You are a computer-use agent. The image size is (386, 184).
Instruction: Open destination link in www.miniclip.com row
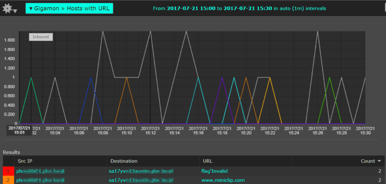[141, 180]
